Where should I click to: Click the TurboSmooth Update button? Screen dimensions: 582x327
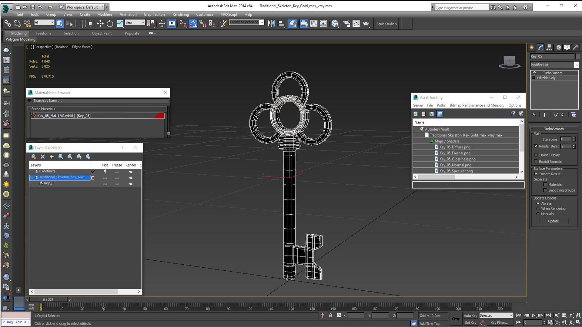[554, 221]
